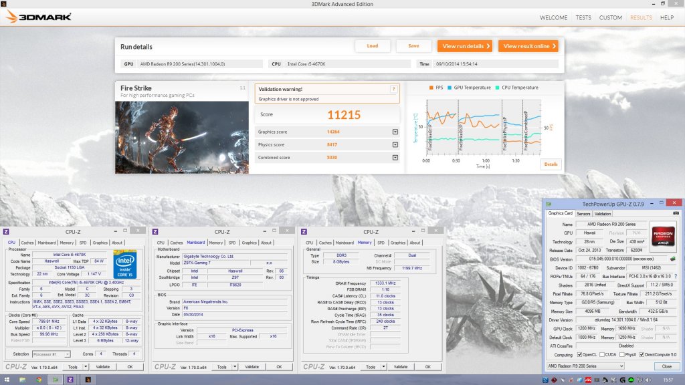The width and height of the screenshot is (685, 385).
Task: Toggle the DirectCompute 5.0 checkbox
Action: click(x=642, y=354)
